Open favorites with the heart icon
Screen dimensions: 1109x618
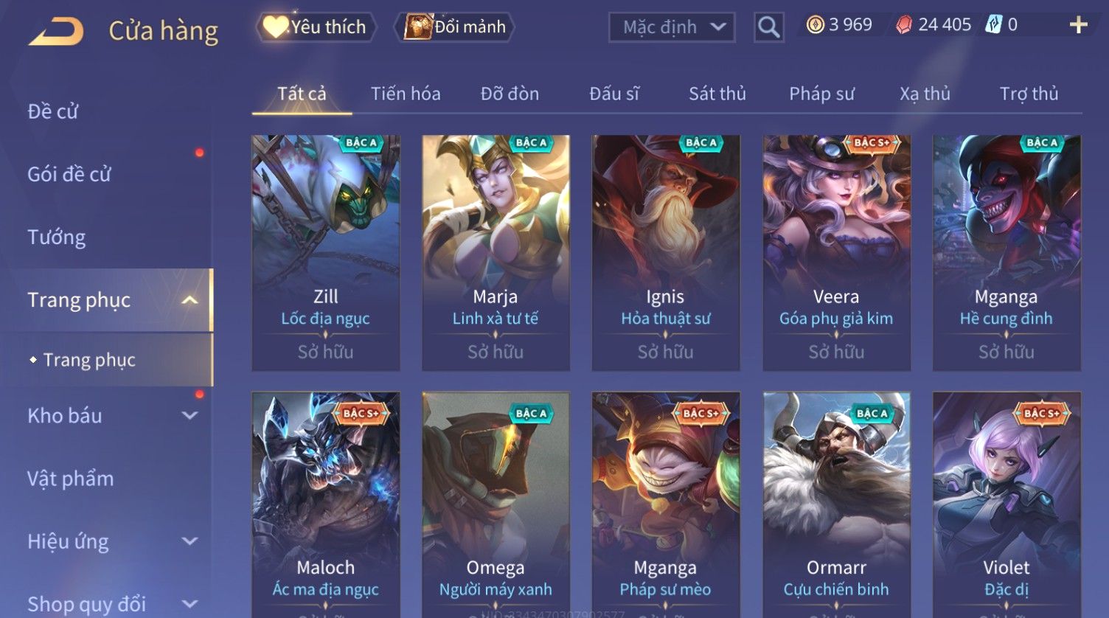click(x=275, y=27)
